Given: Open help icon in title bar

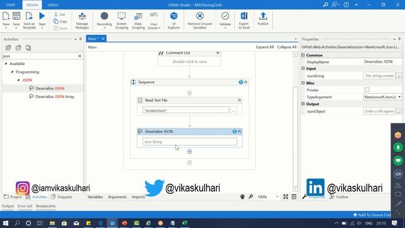Looking at the screenshot, I should [x=346, y=4].
